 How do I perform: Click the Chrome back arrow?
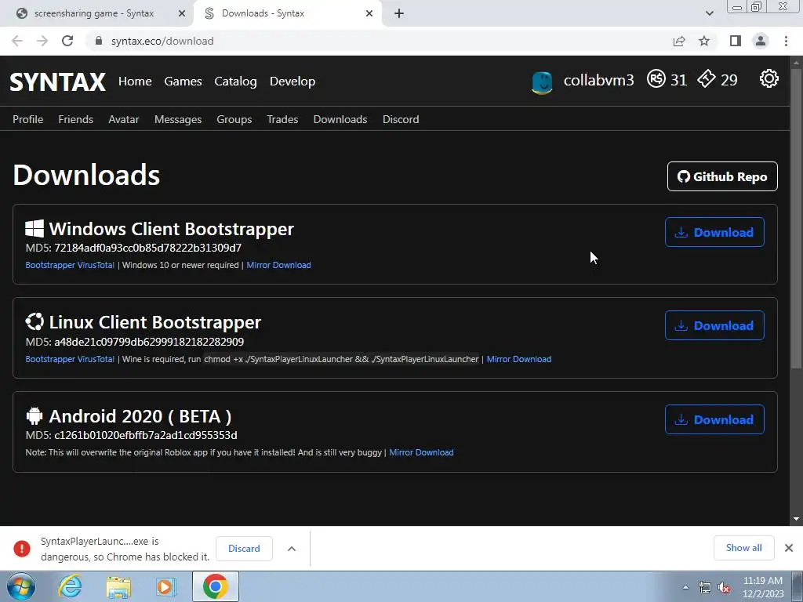pyautogui.click(x=17, y=41)
